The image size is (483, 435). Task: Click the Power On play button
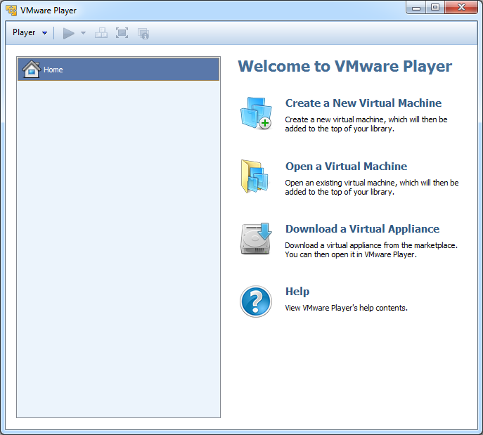(x=68, y=33)
